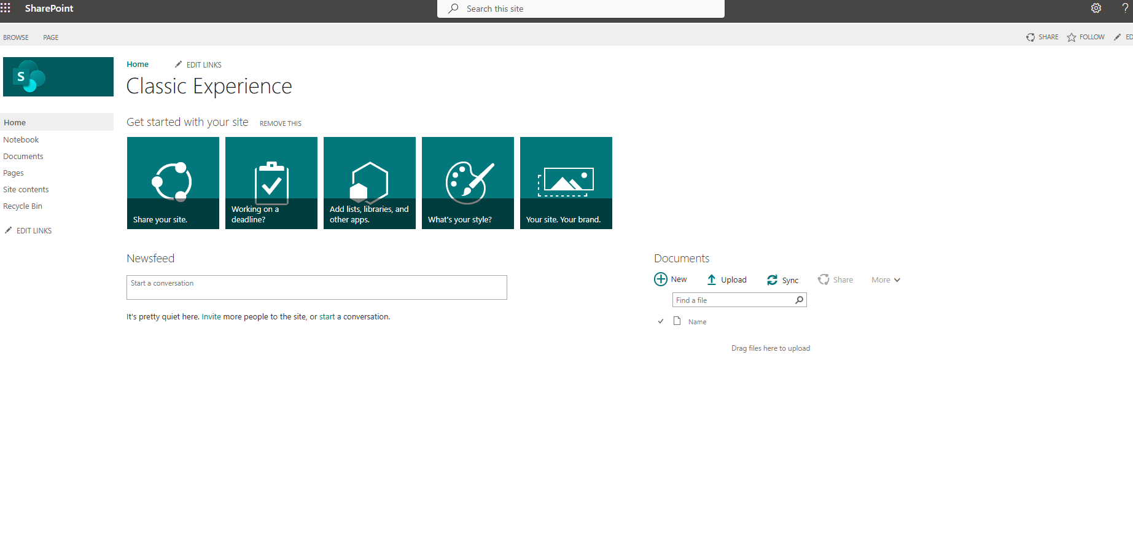Click the 'Drag files here to upload' text
Screen dimensions: 1133x535
tap(771, 348)
